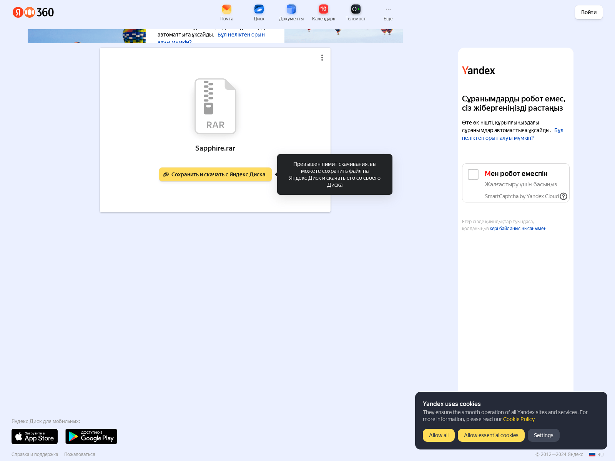This screenshot has width=615, height=461.
Task: Open the App Store download badge
Action: click(35, 436)
